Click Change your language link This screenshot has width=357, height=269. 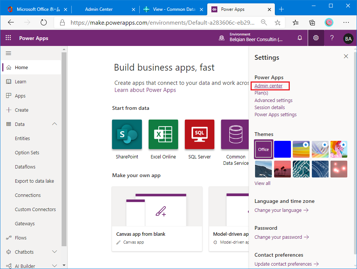pyautogui.click(x=282, y=210)
